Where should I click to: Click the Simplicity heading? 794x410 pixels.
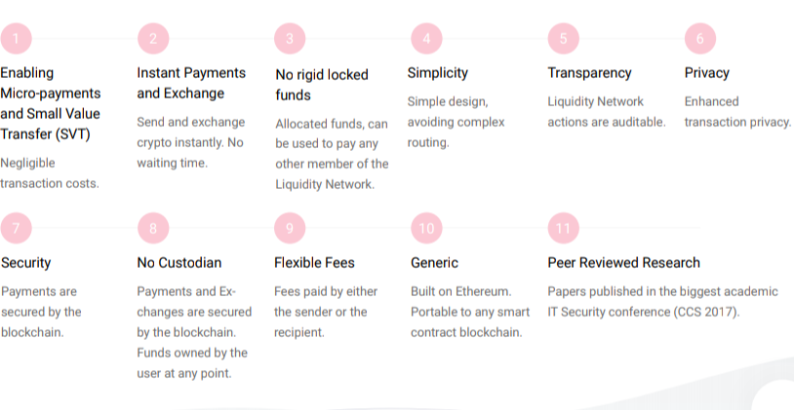pos(438,73)
